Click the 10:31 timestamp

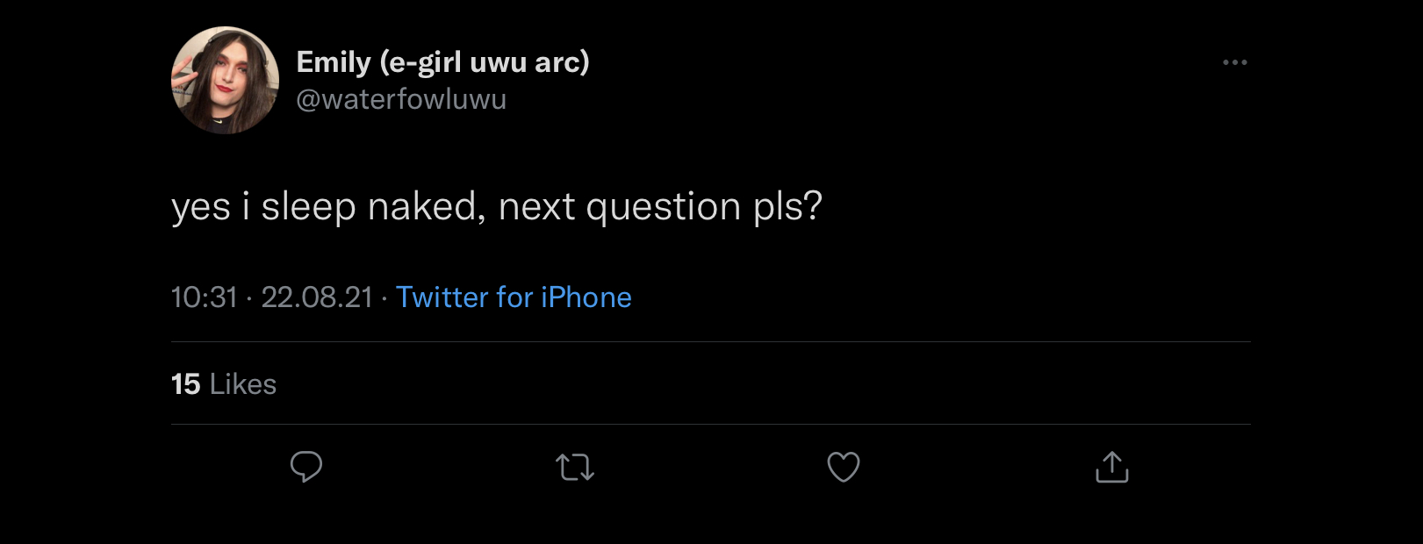(x=204, y=297)
